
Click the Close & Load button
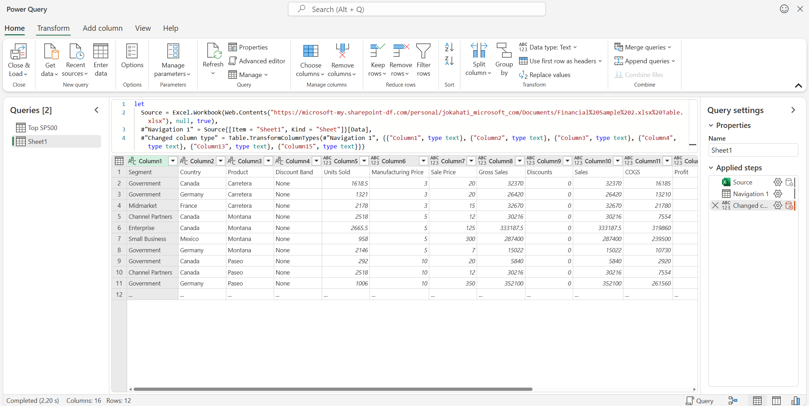click(x=18, y=60)
